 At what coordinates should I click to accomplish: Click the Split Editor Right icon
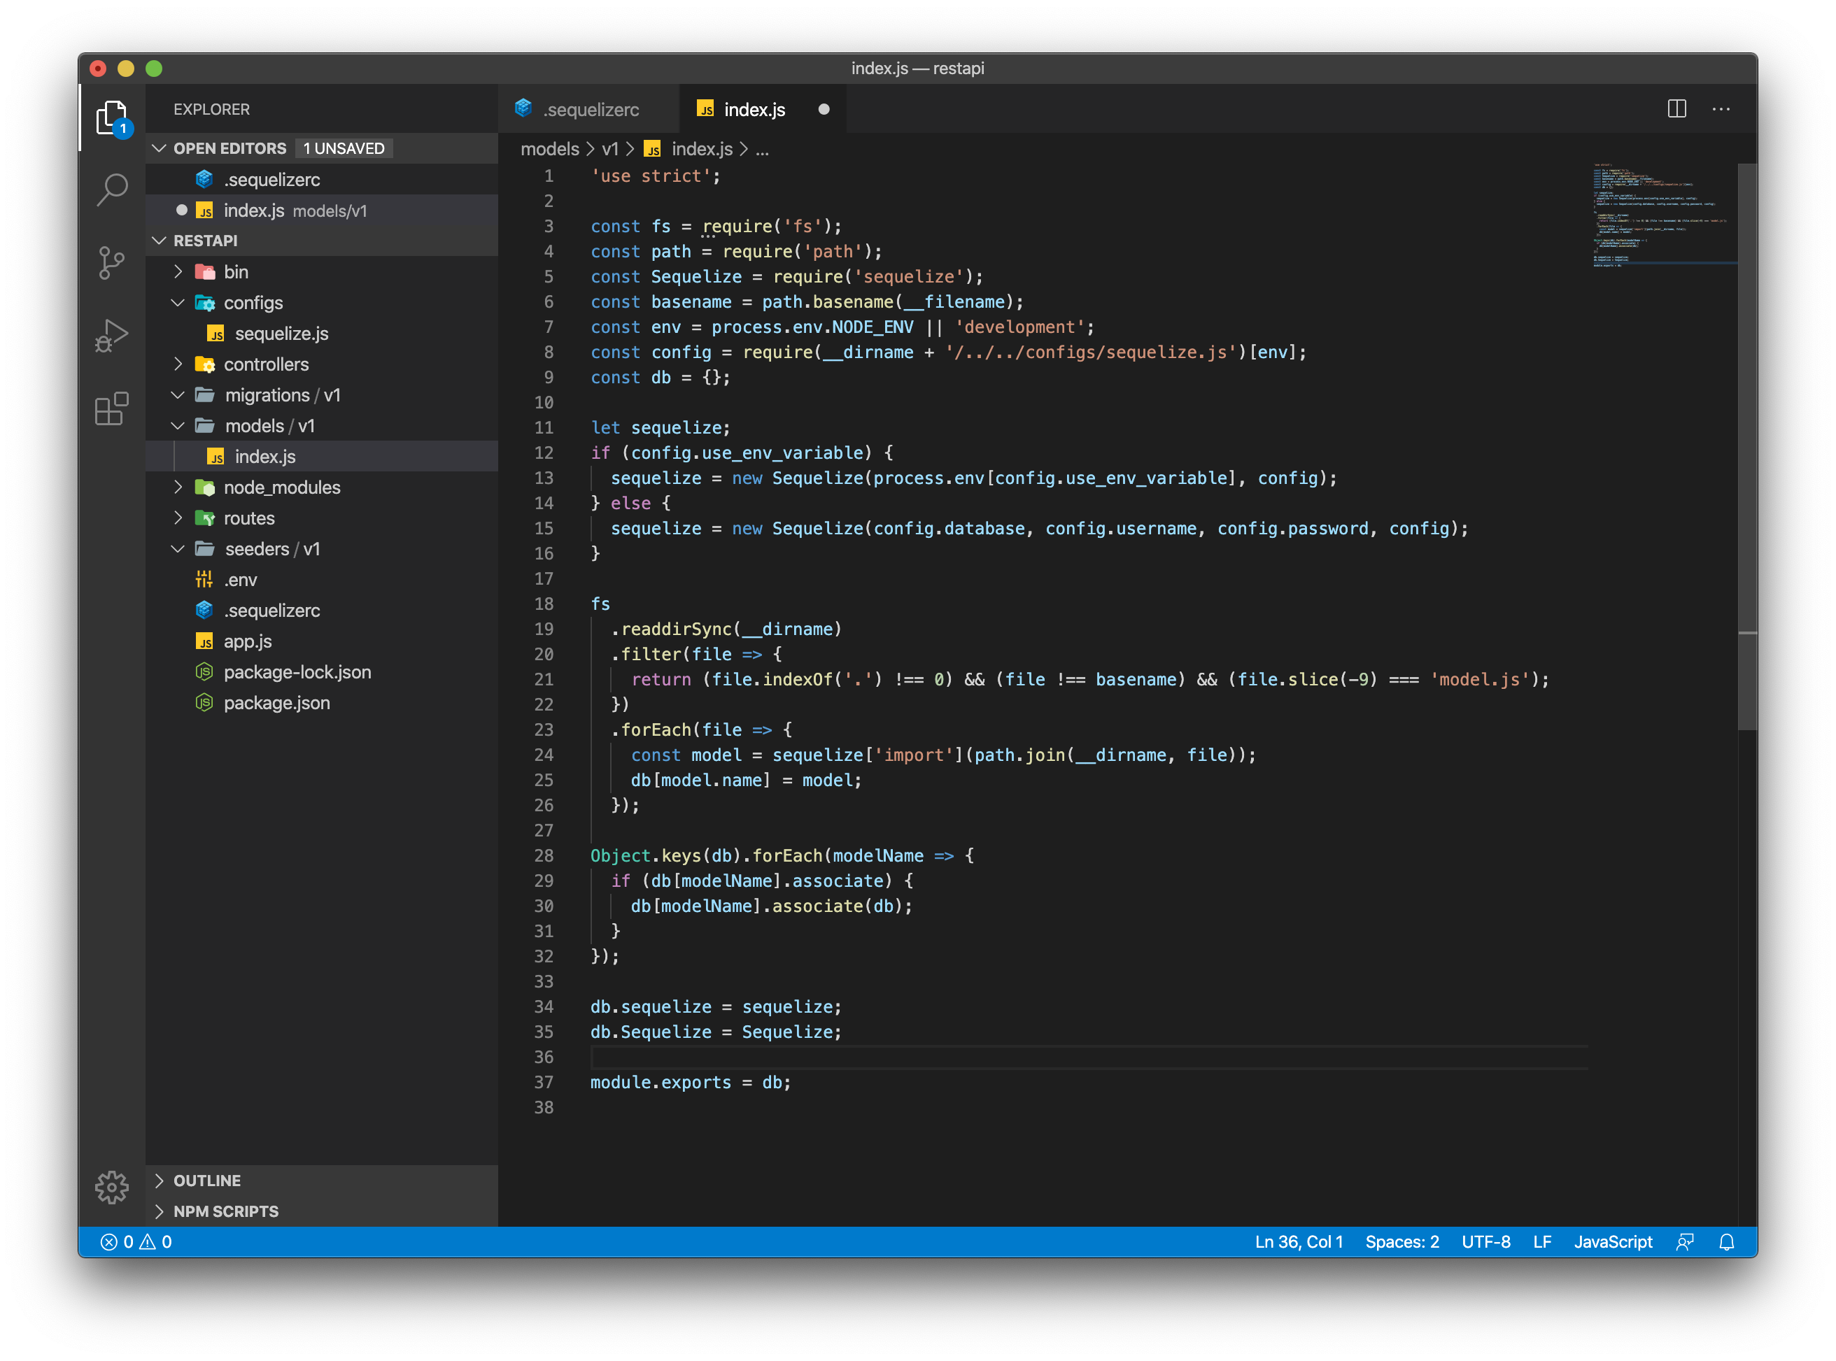pos(1676,108)
